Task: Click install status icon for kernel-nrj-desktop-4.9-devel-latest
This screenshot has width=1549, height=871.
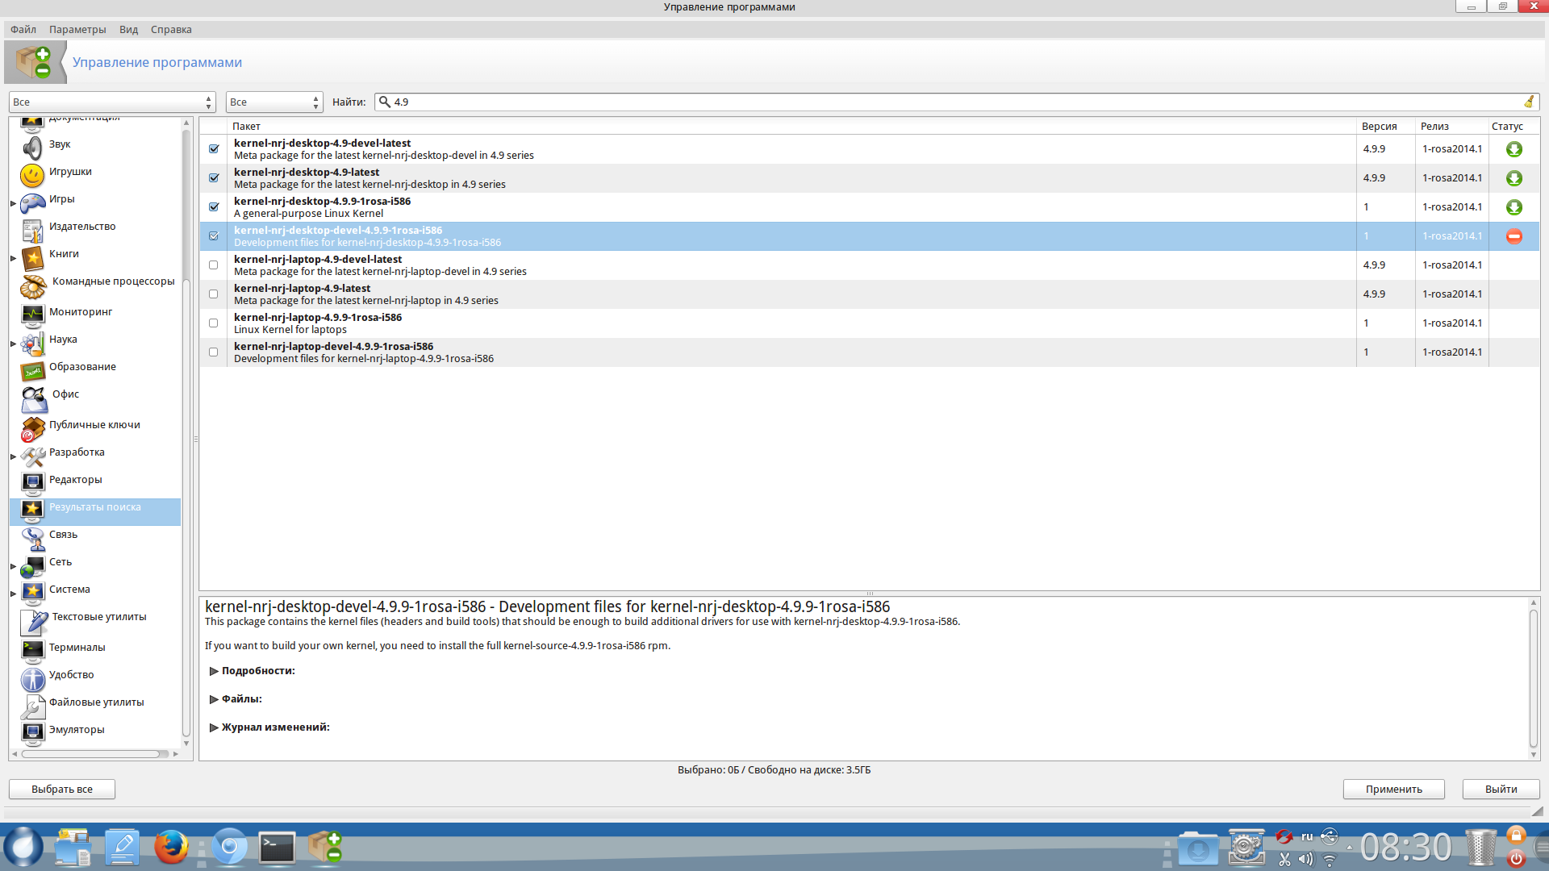Action: (x=1514, y=149)
